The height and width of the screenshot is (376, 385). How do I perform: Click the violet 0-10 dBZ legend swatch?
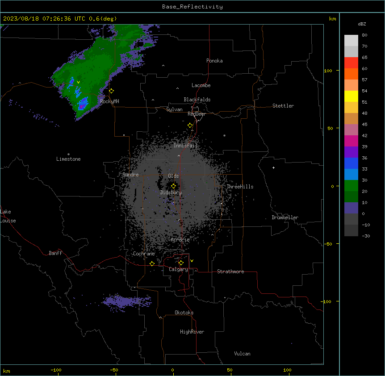coord(351,208)
